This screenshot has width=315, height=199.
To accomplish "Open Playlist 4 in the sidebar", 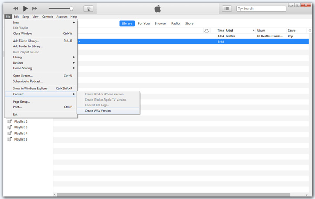I will pos(20,133).
